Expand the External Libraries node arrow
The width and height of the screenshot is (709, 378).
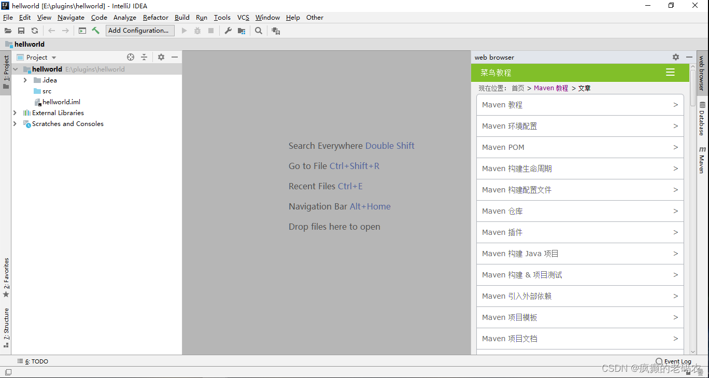[x=15, y=113]
